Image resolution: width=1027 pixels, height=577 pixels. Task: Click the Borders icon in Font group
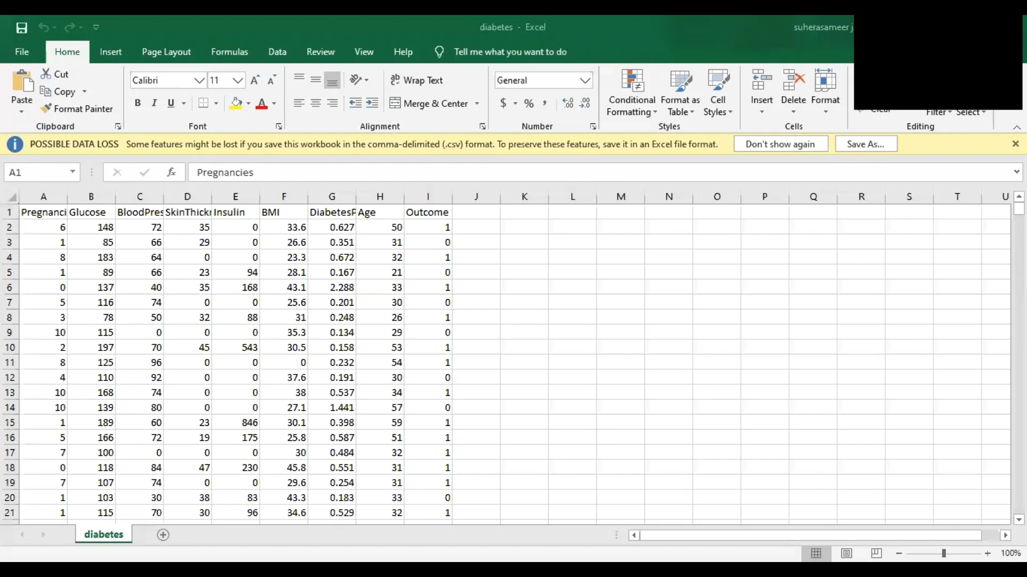[203, 103]
